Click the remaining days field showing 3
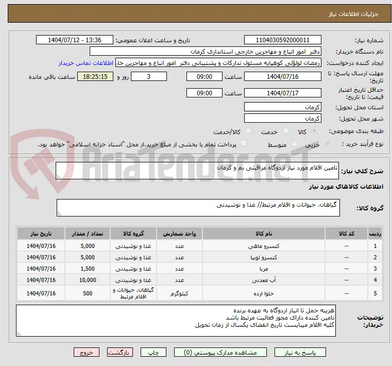392x366 pixels. tap(149, 77)
